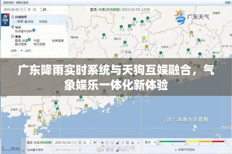Click left handle of color scale slider
The width and height of the screenshot is (232, 154).
[158, 141]
